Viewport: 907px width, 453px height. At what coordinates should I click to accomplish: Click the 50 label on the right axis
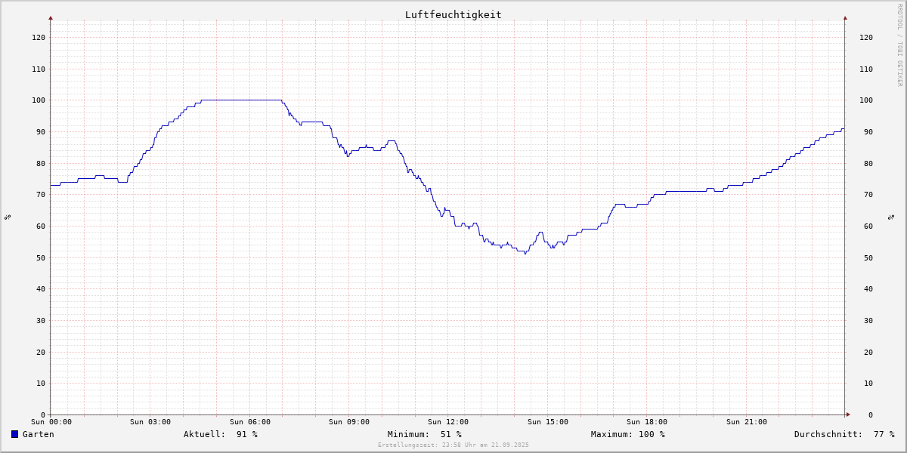865,257
